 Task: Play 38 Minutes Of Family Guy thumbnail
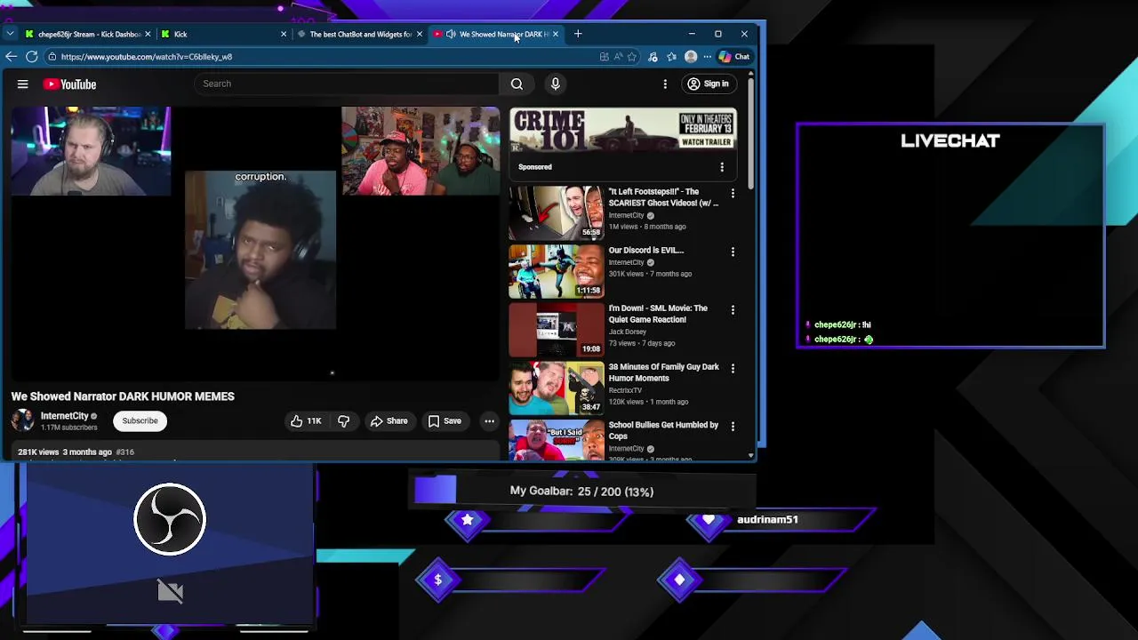556,387
